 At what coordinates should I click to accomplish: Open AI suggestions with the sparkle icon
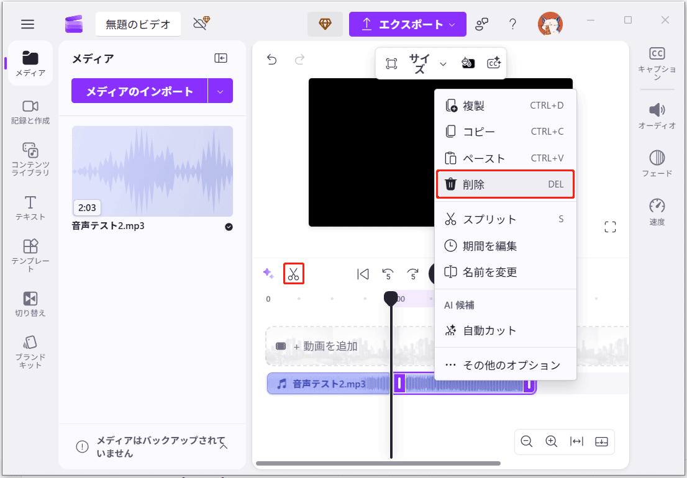268,273
